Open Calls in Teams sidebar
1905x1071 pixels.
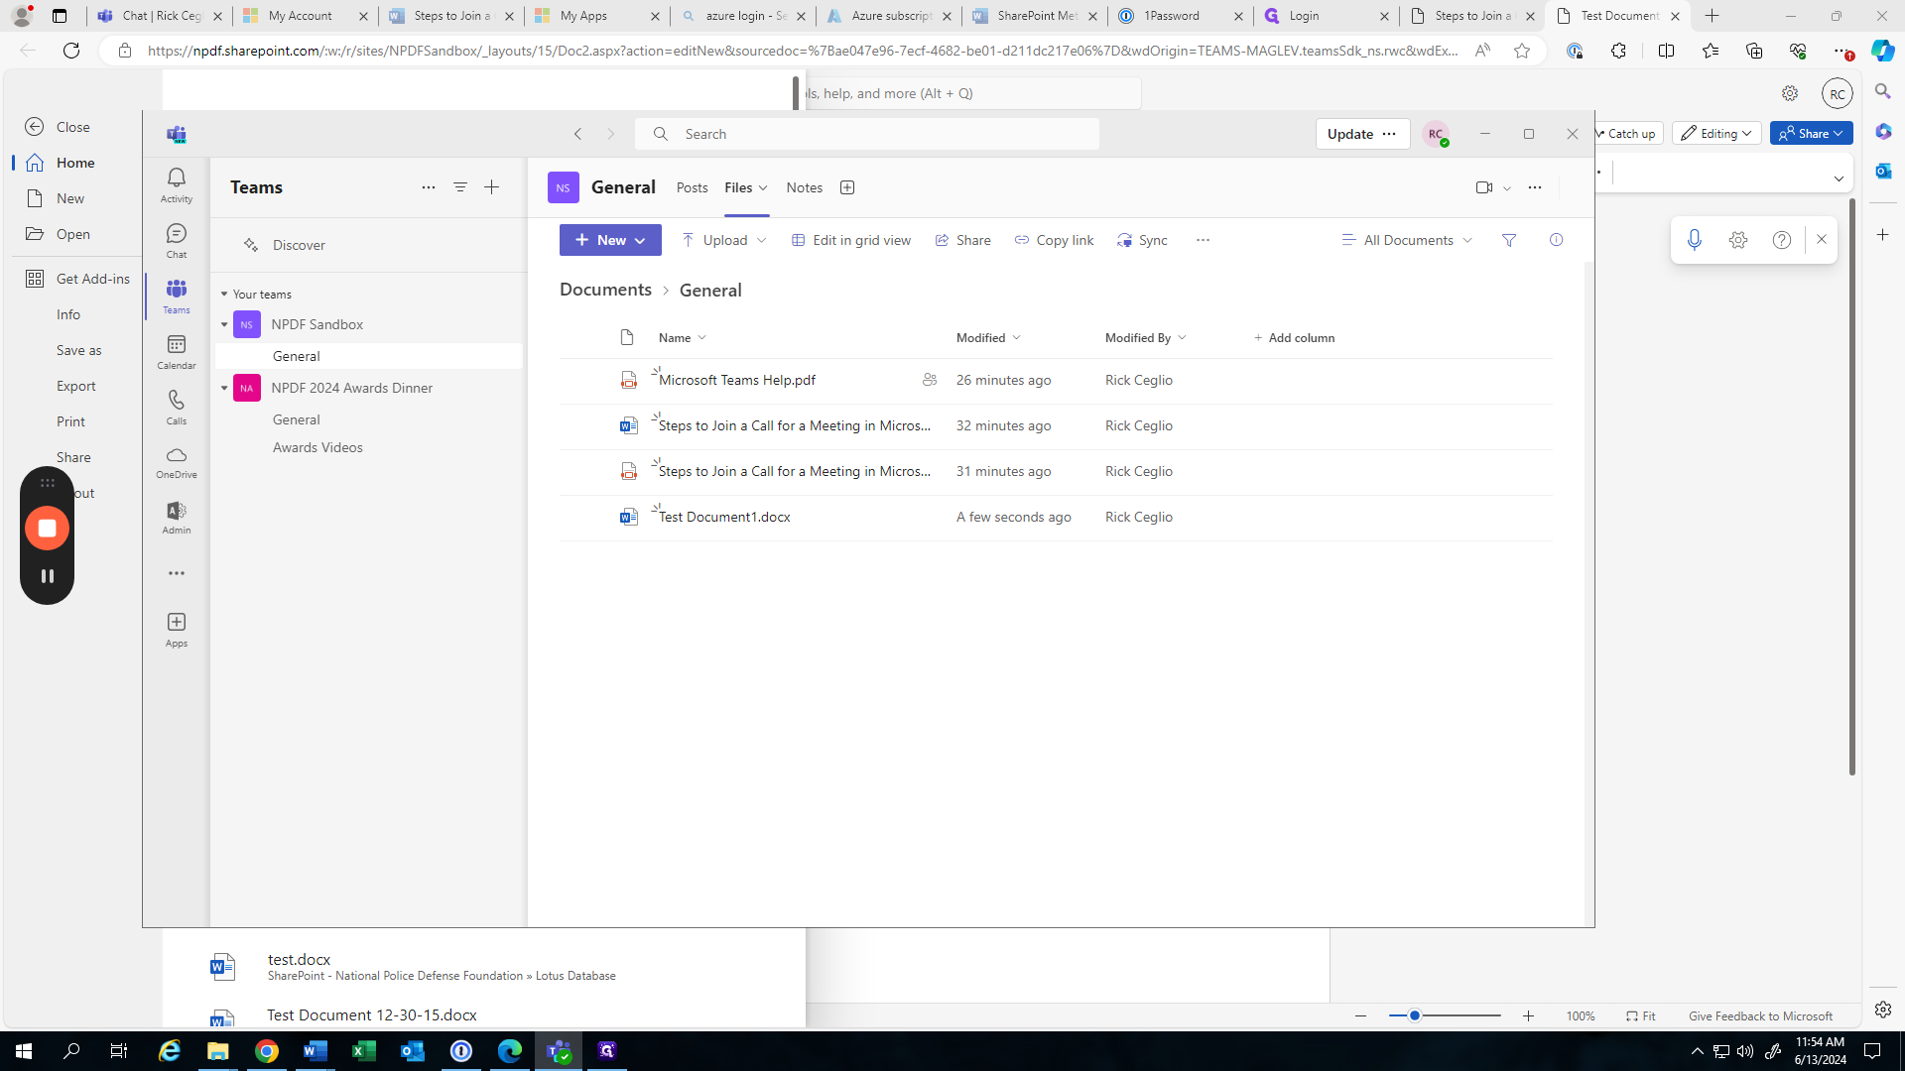[176, 407]
